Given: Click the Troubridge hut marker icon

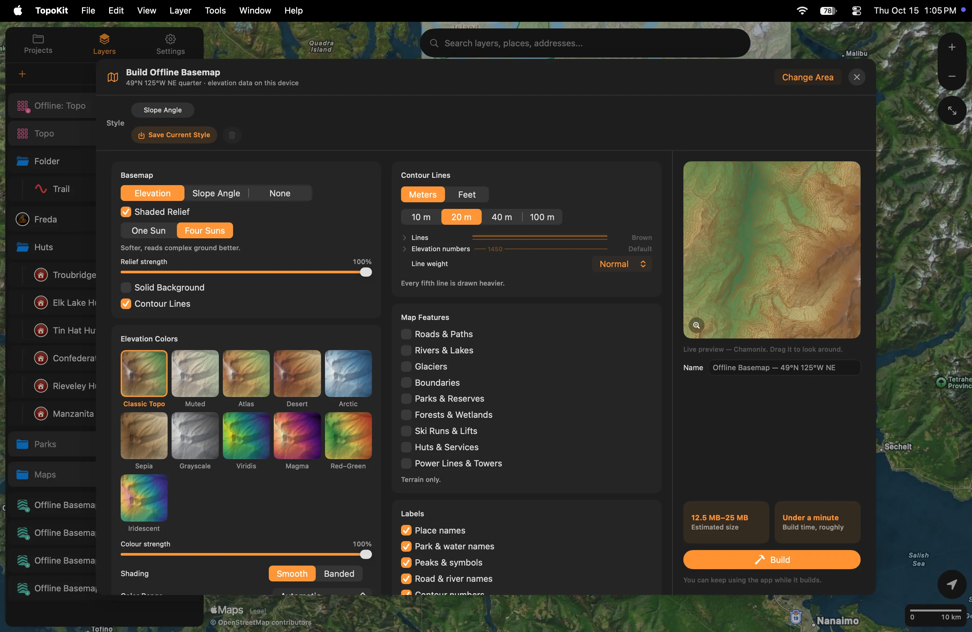Looking at the screenshot, I should [41, 275].
